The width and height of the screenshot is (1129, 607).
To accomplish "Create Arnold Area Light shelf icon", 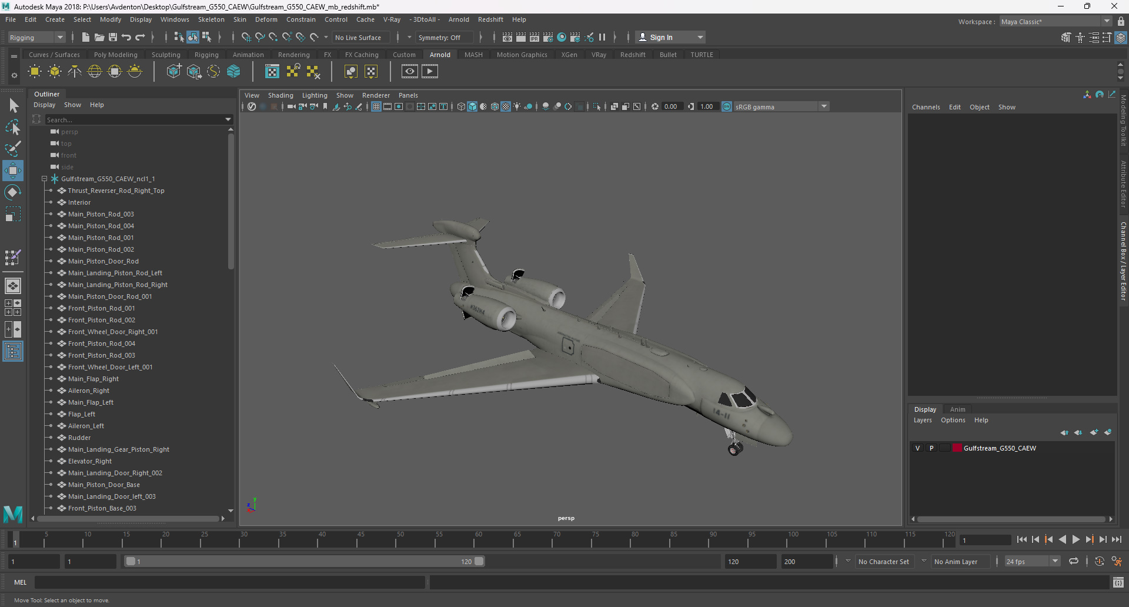I will point(35,72).
